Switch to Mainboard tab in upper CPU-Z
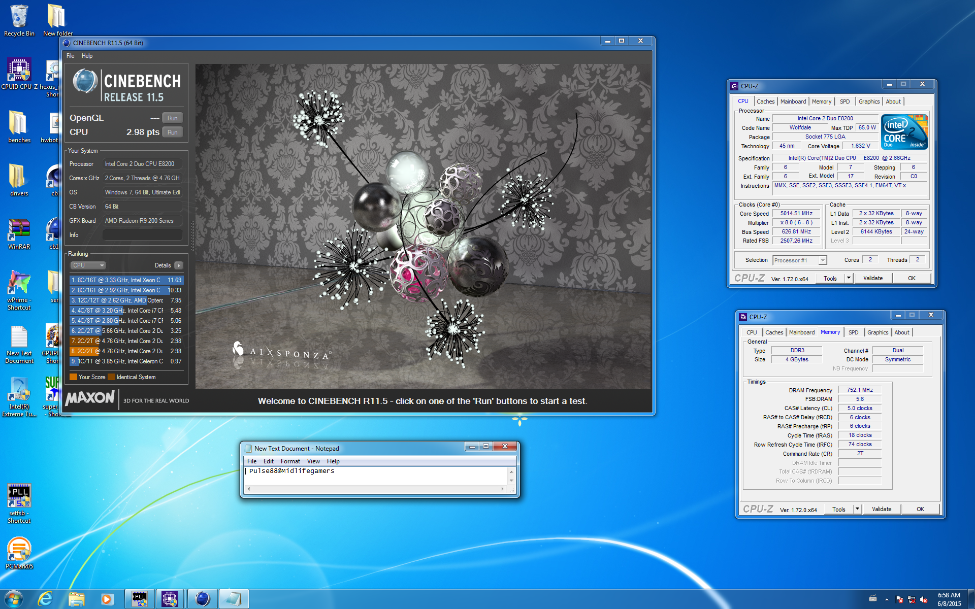 (x=793, y=101)
